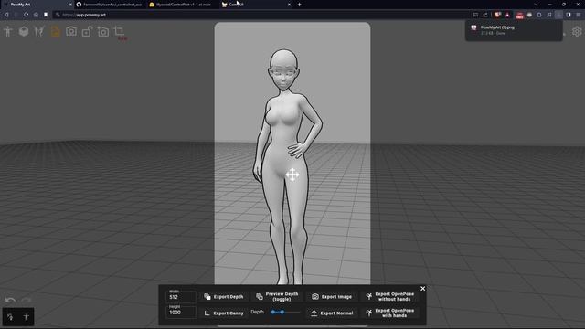Click the red extension icon with badge
Viewport: 585px width, 329px height.
tap(519, 15)
